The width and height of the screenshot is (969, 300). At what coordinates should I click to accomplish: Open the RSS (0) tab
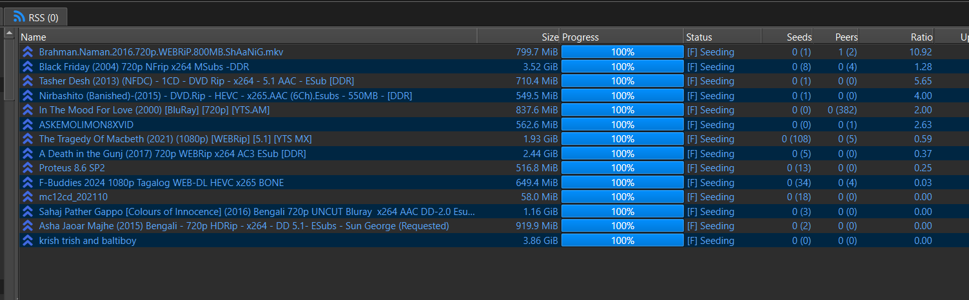(35, 17)
